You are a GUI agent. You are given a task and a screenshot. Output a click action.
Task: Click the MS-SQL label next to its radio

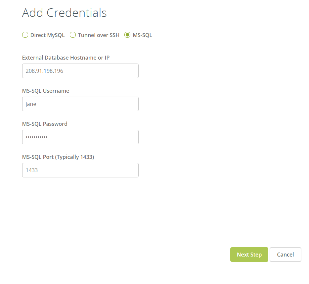pyautogui.click(x=143, y=35)
